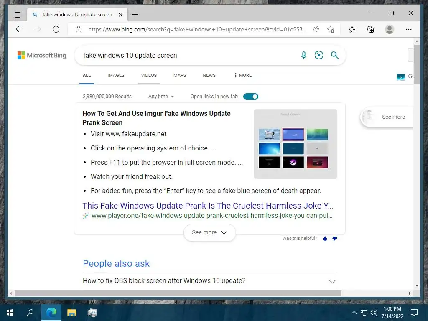Image resolution: width=428 pixels, height=321 pixels.
Task: Click the clock showing 1:00 PM
Action: click(x=392, y=309)
